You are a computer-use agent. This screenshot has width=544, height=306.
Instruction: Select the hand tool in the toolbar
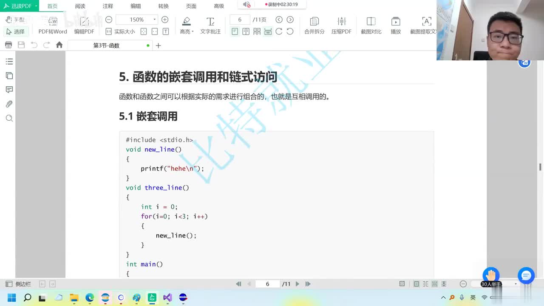pyautogui.click(x=15, y=20)
